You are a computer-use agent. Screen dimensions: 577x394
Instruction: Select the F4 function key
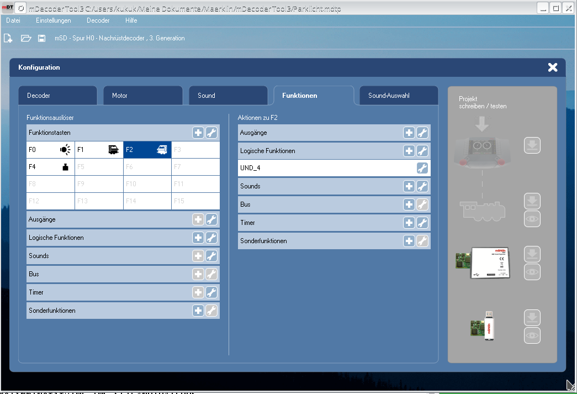click(x=50, y=166)
